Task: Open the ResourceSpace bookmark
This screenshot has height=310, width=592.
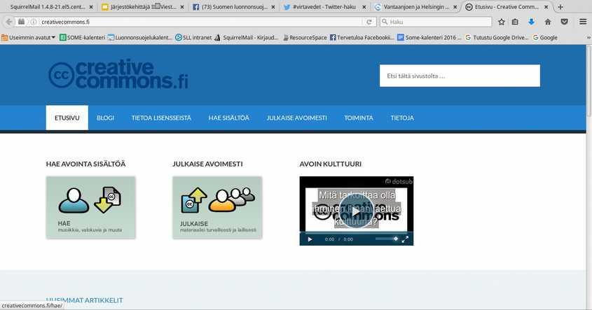Action: (305, 37)
